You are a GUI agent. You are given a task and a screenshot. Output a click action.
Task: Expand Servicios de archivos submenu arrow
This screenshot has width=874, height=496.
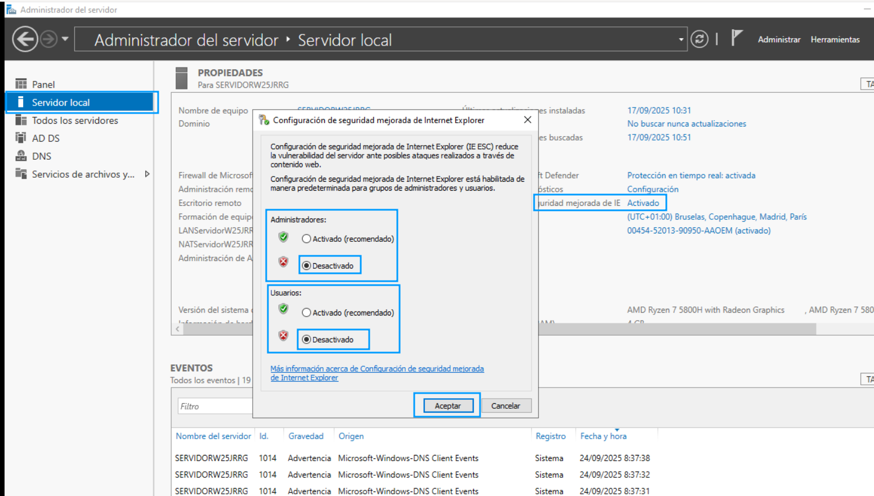pos(147,174)
